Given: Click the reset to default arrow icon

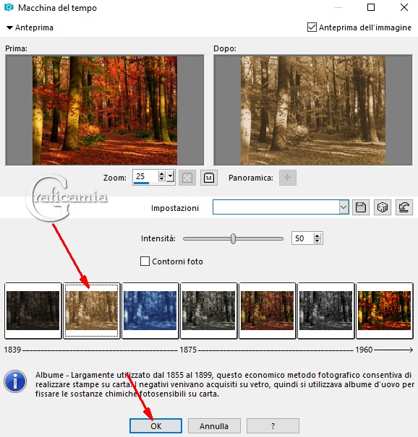Looking at the screenshot, I should [x=404, y=207].
